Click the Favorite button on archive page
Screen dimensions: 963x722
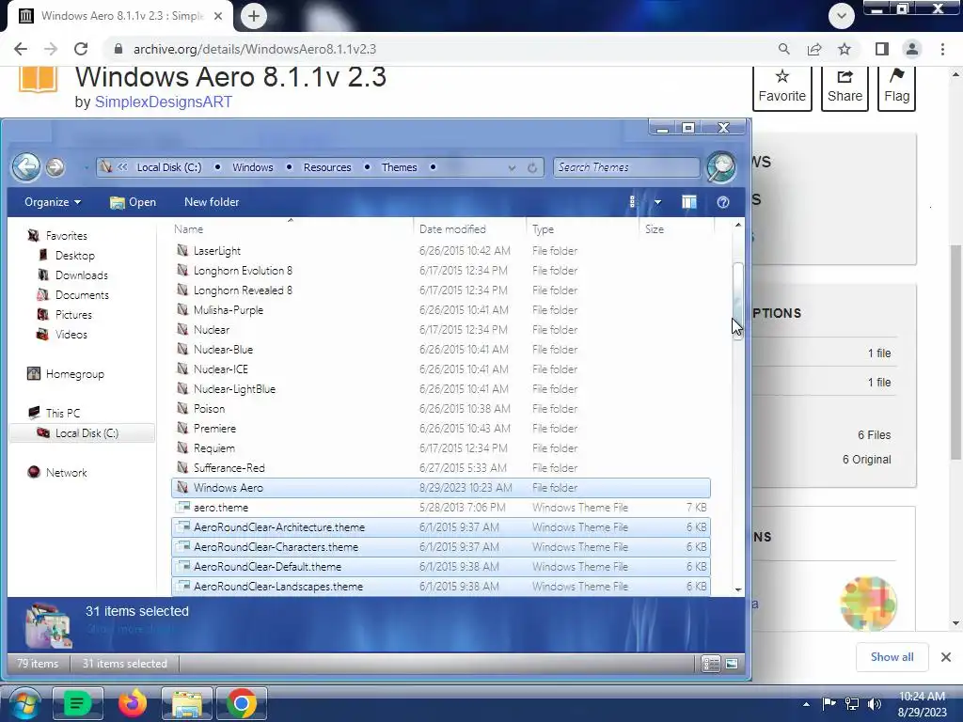781,87
